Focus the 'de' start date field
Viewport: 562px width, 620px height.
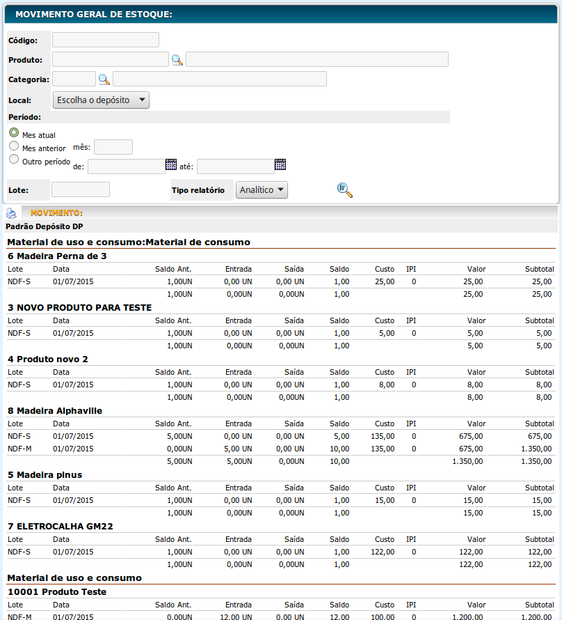(126, 166)
